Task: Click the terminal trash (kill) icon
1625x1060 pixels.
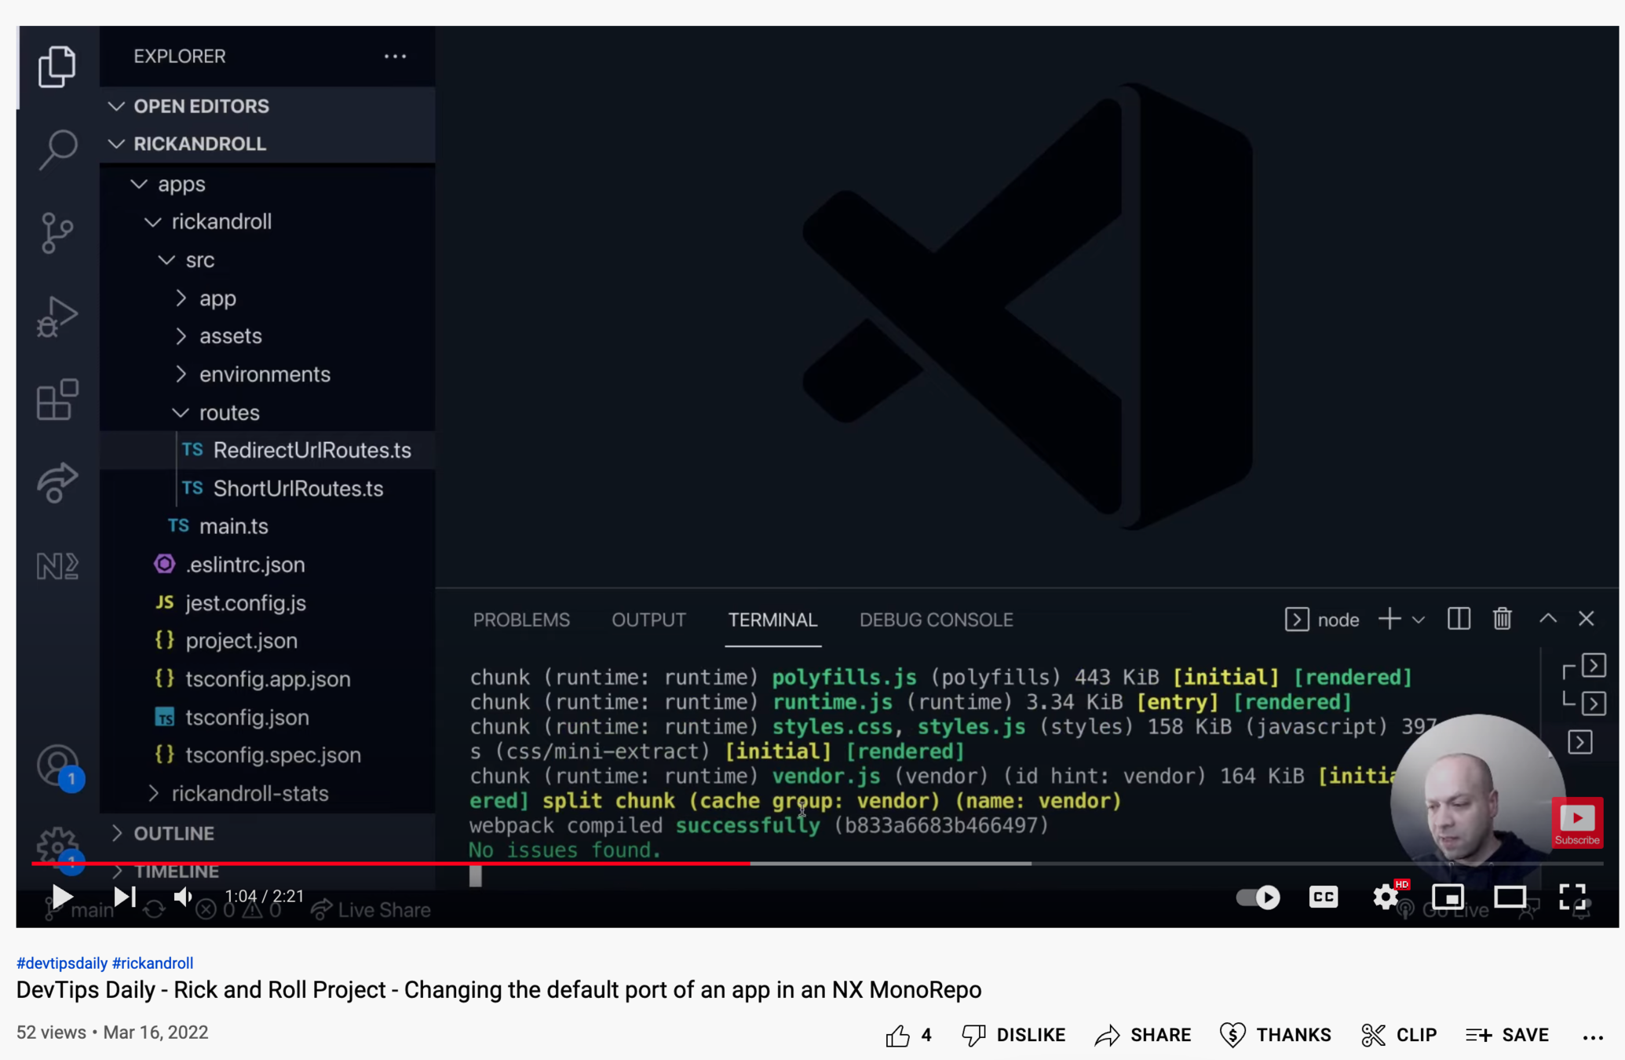Action: (x=1502, y=619)
